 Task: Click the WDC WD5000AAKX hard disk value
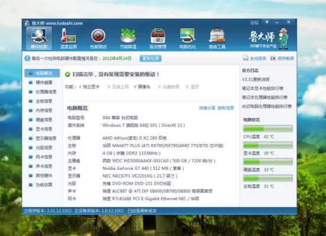pos(159,161)
